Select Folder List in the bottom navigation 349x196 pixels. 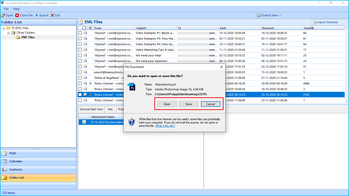pyautogui.click(x=38, y=178)
